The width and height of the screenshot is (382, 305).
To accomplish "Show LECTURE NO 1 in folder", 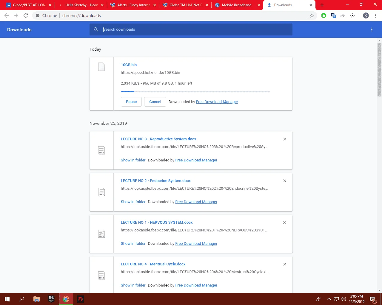I will pos(133,244).
